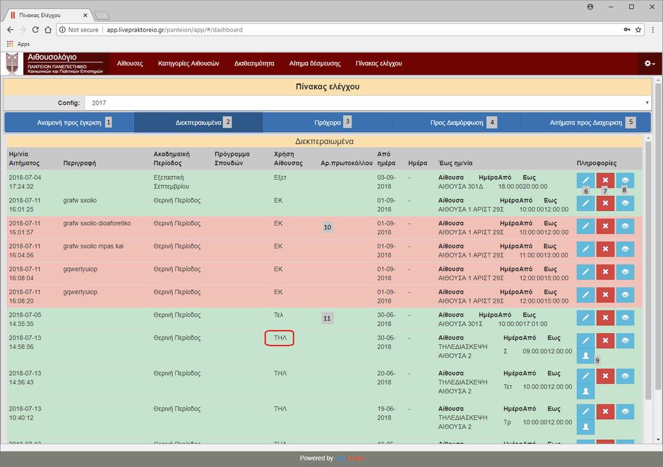This screenshot has width=663, height=467.
Task: Edit the gqwertyuiop 16:08:04 request
Action: [585, 272]
